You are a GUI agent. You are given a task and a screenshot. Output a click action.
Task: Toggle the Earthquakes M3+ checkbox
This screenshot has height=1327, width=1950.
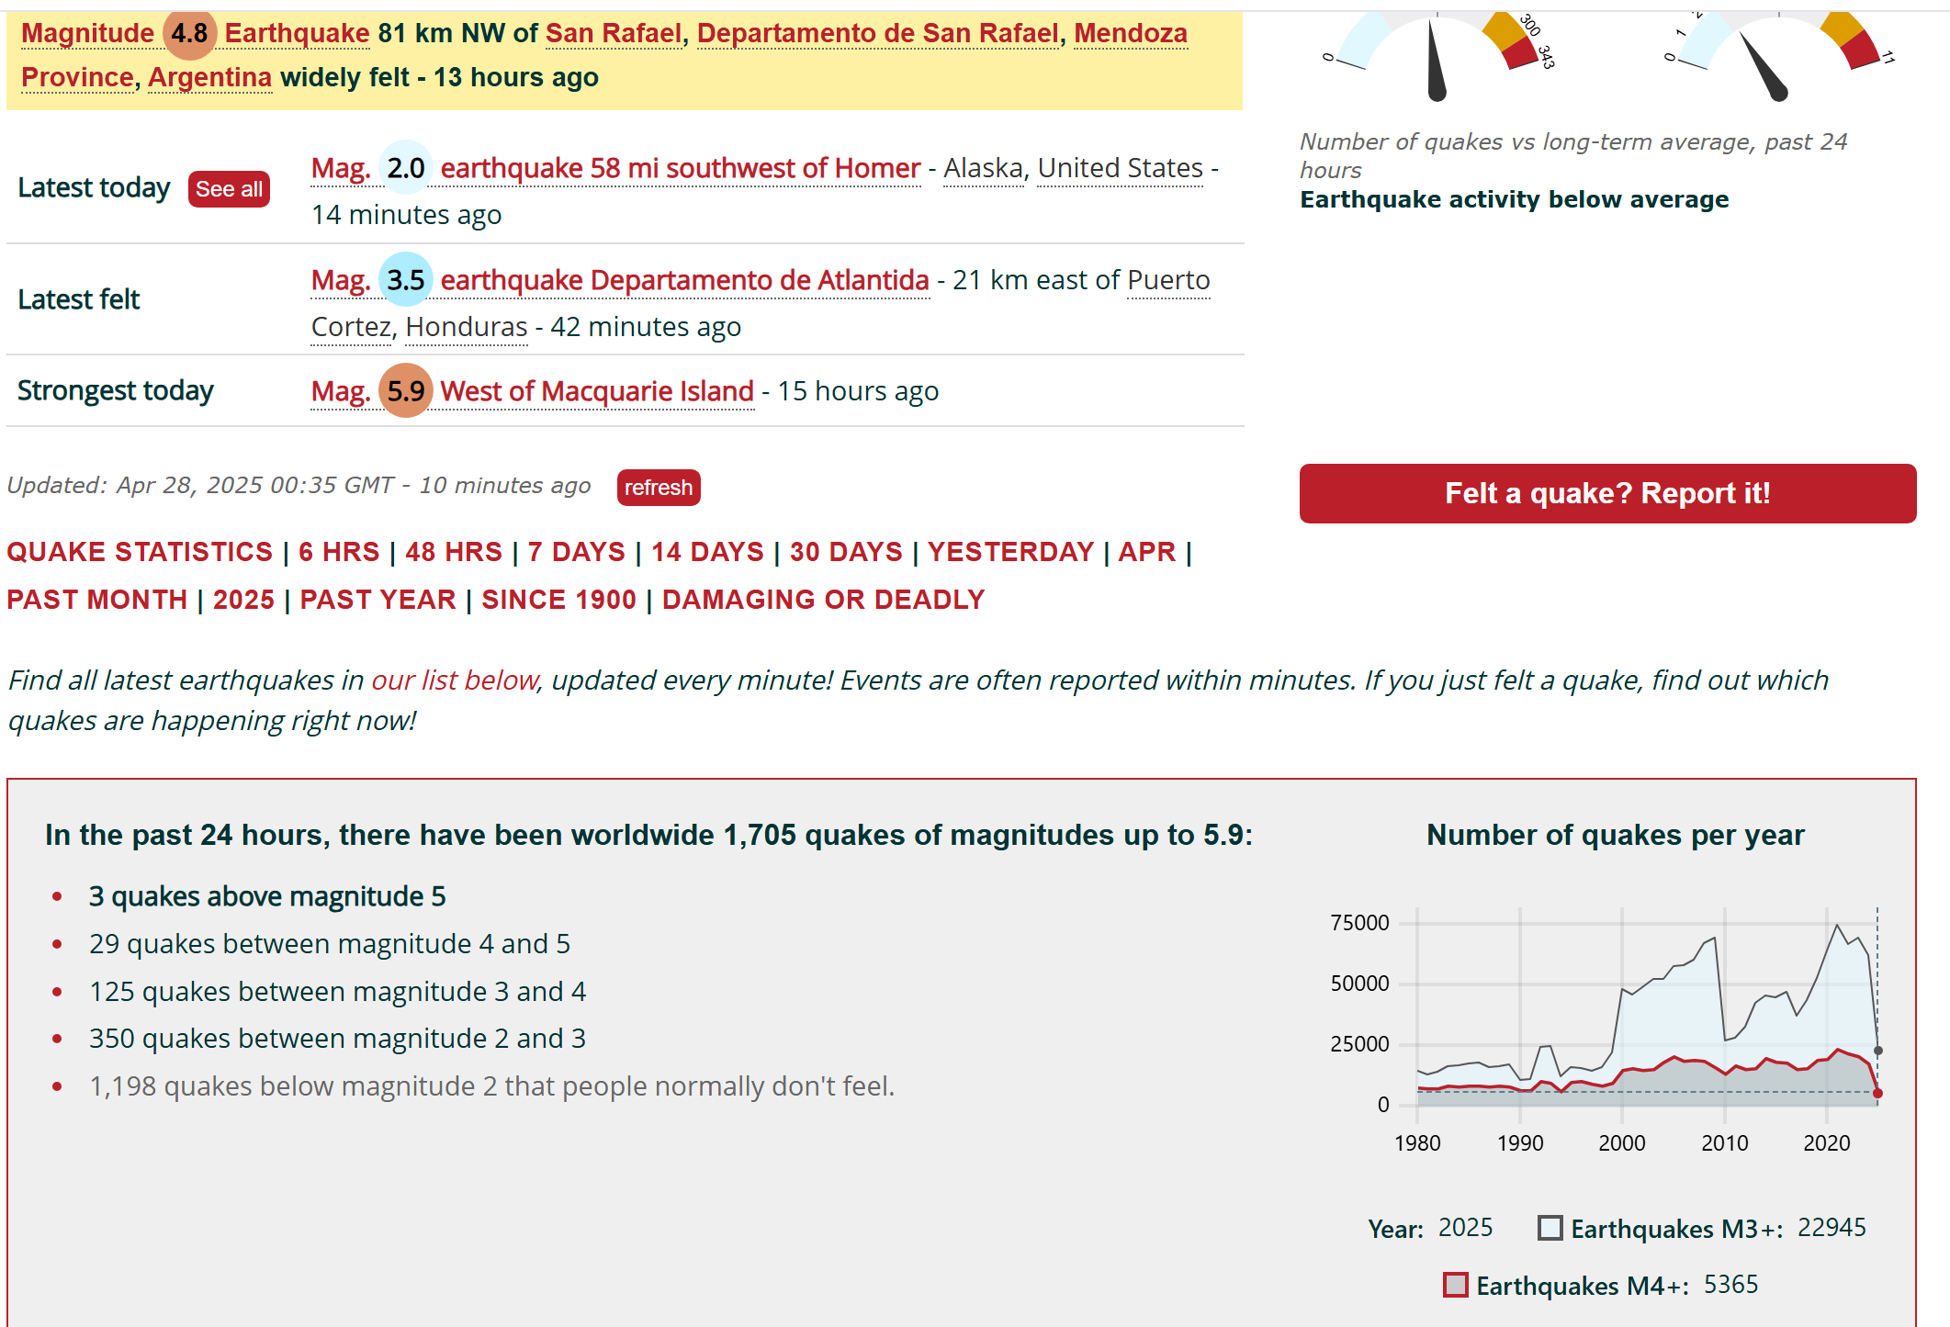coord(1550,1228)
